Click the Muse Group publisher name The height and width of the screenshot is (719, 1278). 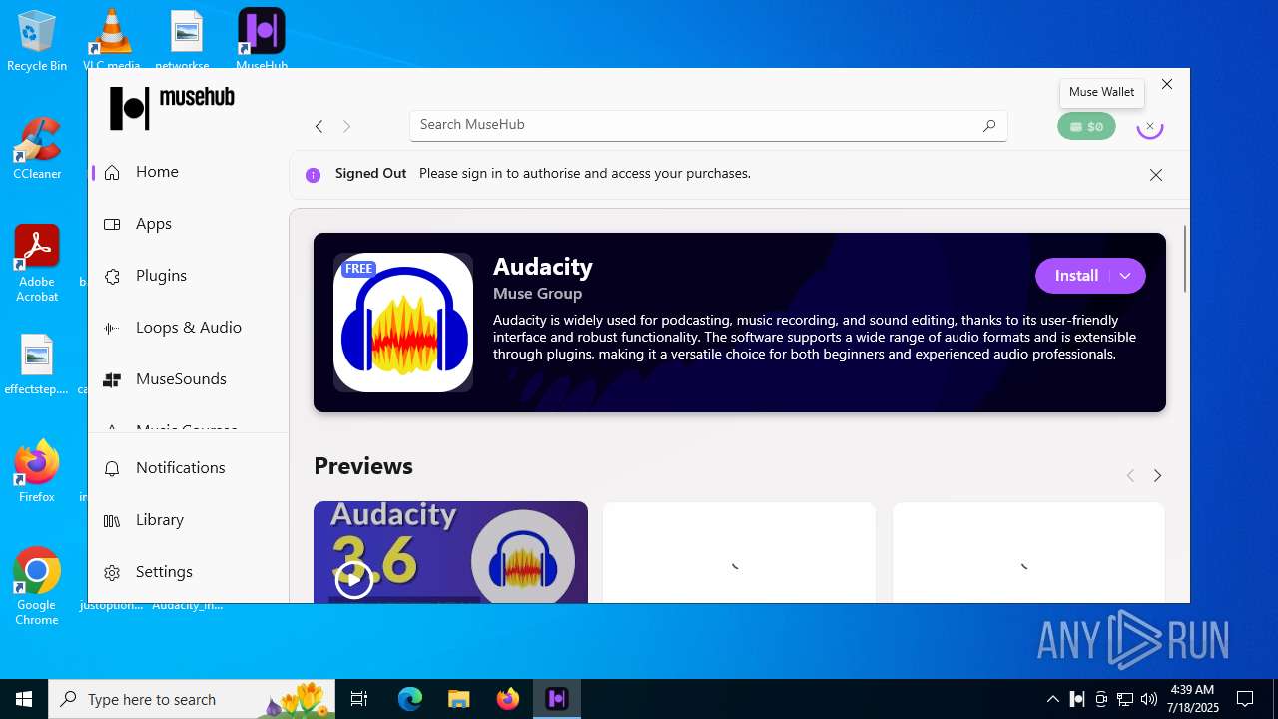537,294
